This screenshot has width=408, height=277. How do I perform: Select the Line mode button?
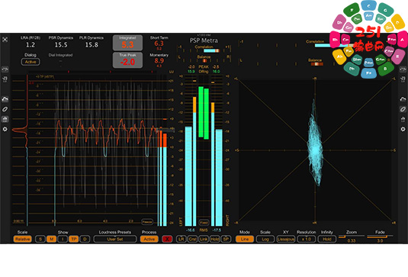click(245, 239)
